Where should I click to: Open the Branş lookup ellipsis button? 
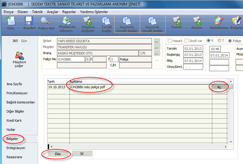coord(157,53)
